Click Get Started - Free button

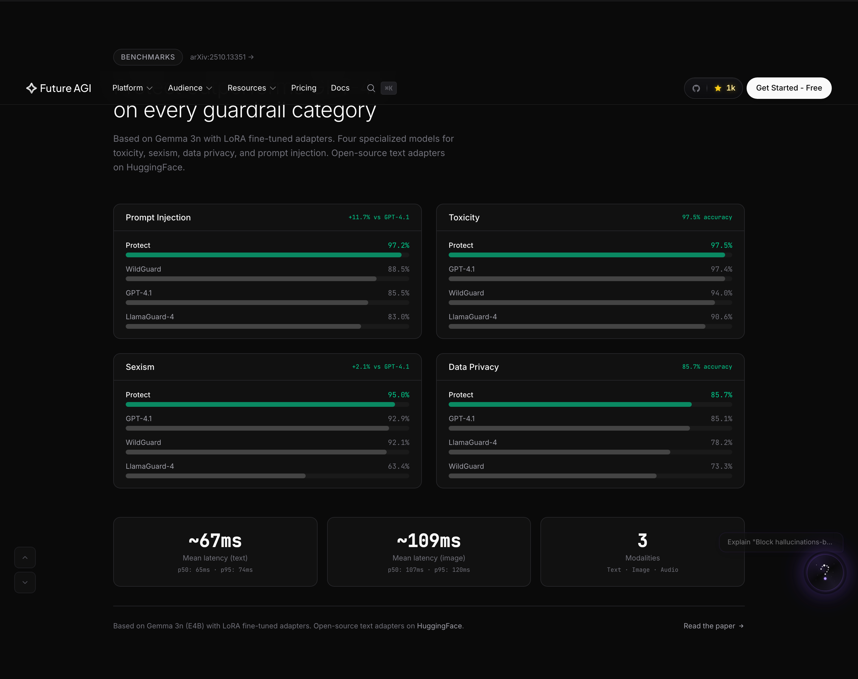789,88
